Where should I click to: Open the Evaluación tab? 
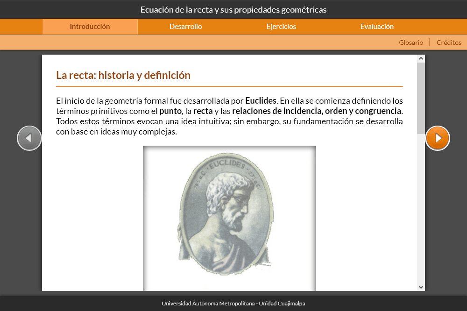pyautogui.click(x=377, y=27)
